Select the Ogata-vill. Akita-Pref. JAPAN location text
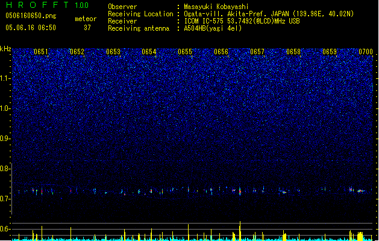The height and width of the screenshot is (241, 379). click(x=269, y=14)
